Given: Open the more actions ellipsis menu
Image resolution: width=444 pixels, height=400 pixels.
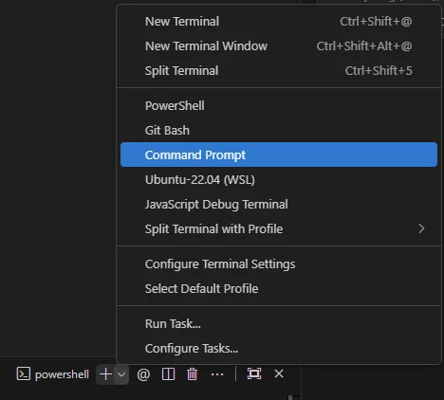Looking at the screenshot, I should click(x=217, y=374).
